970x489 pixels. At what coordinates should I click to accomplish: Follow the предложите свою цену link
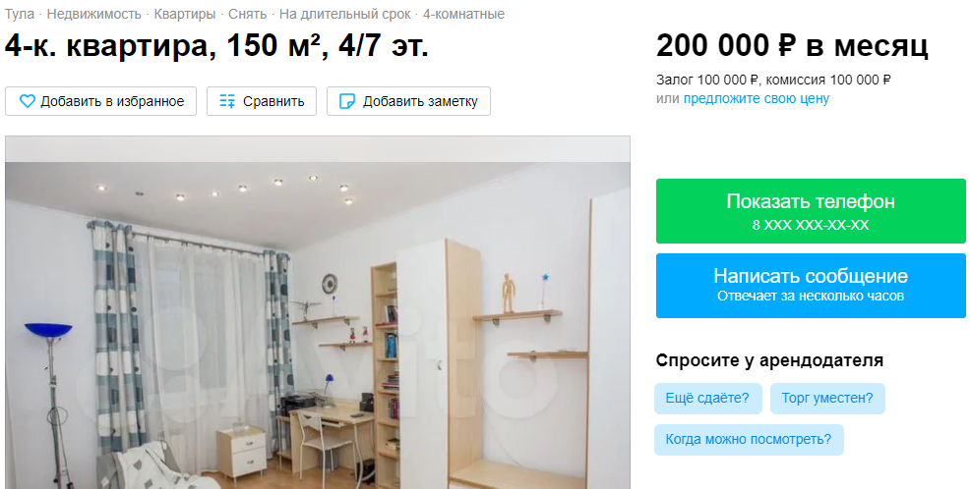click(756, 99)
